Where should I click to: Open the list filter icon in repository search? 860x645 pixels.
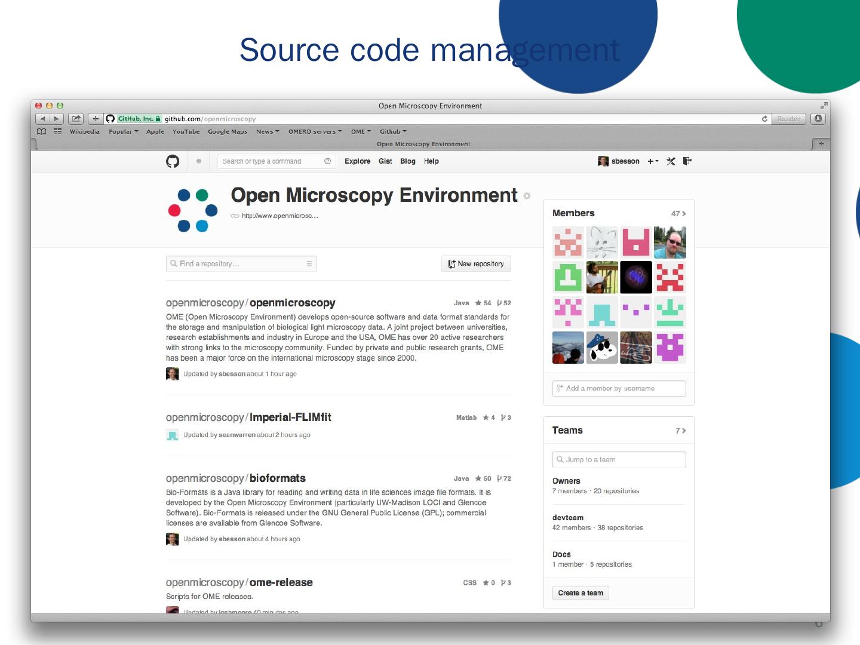pos(309,263)
